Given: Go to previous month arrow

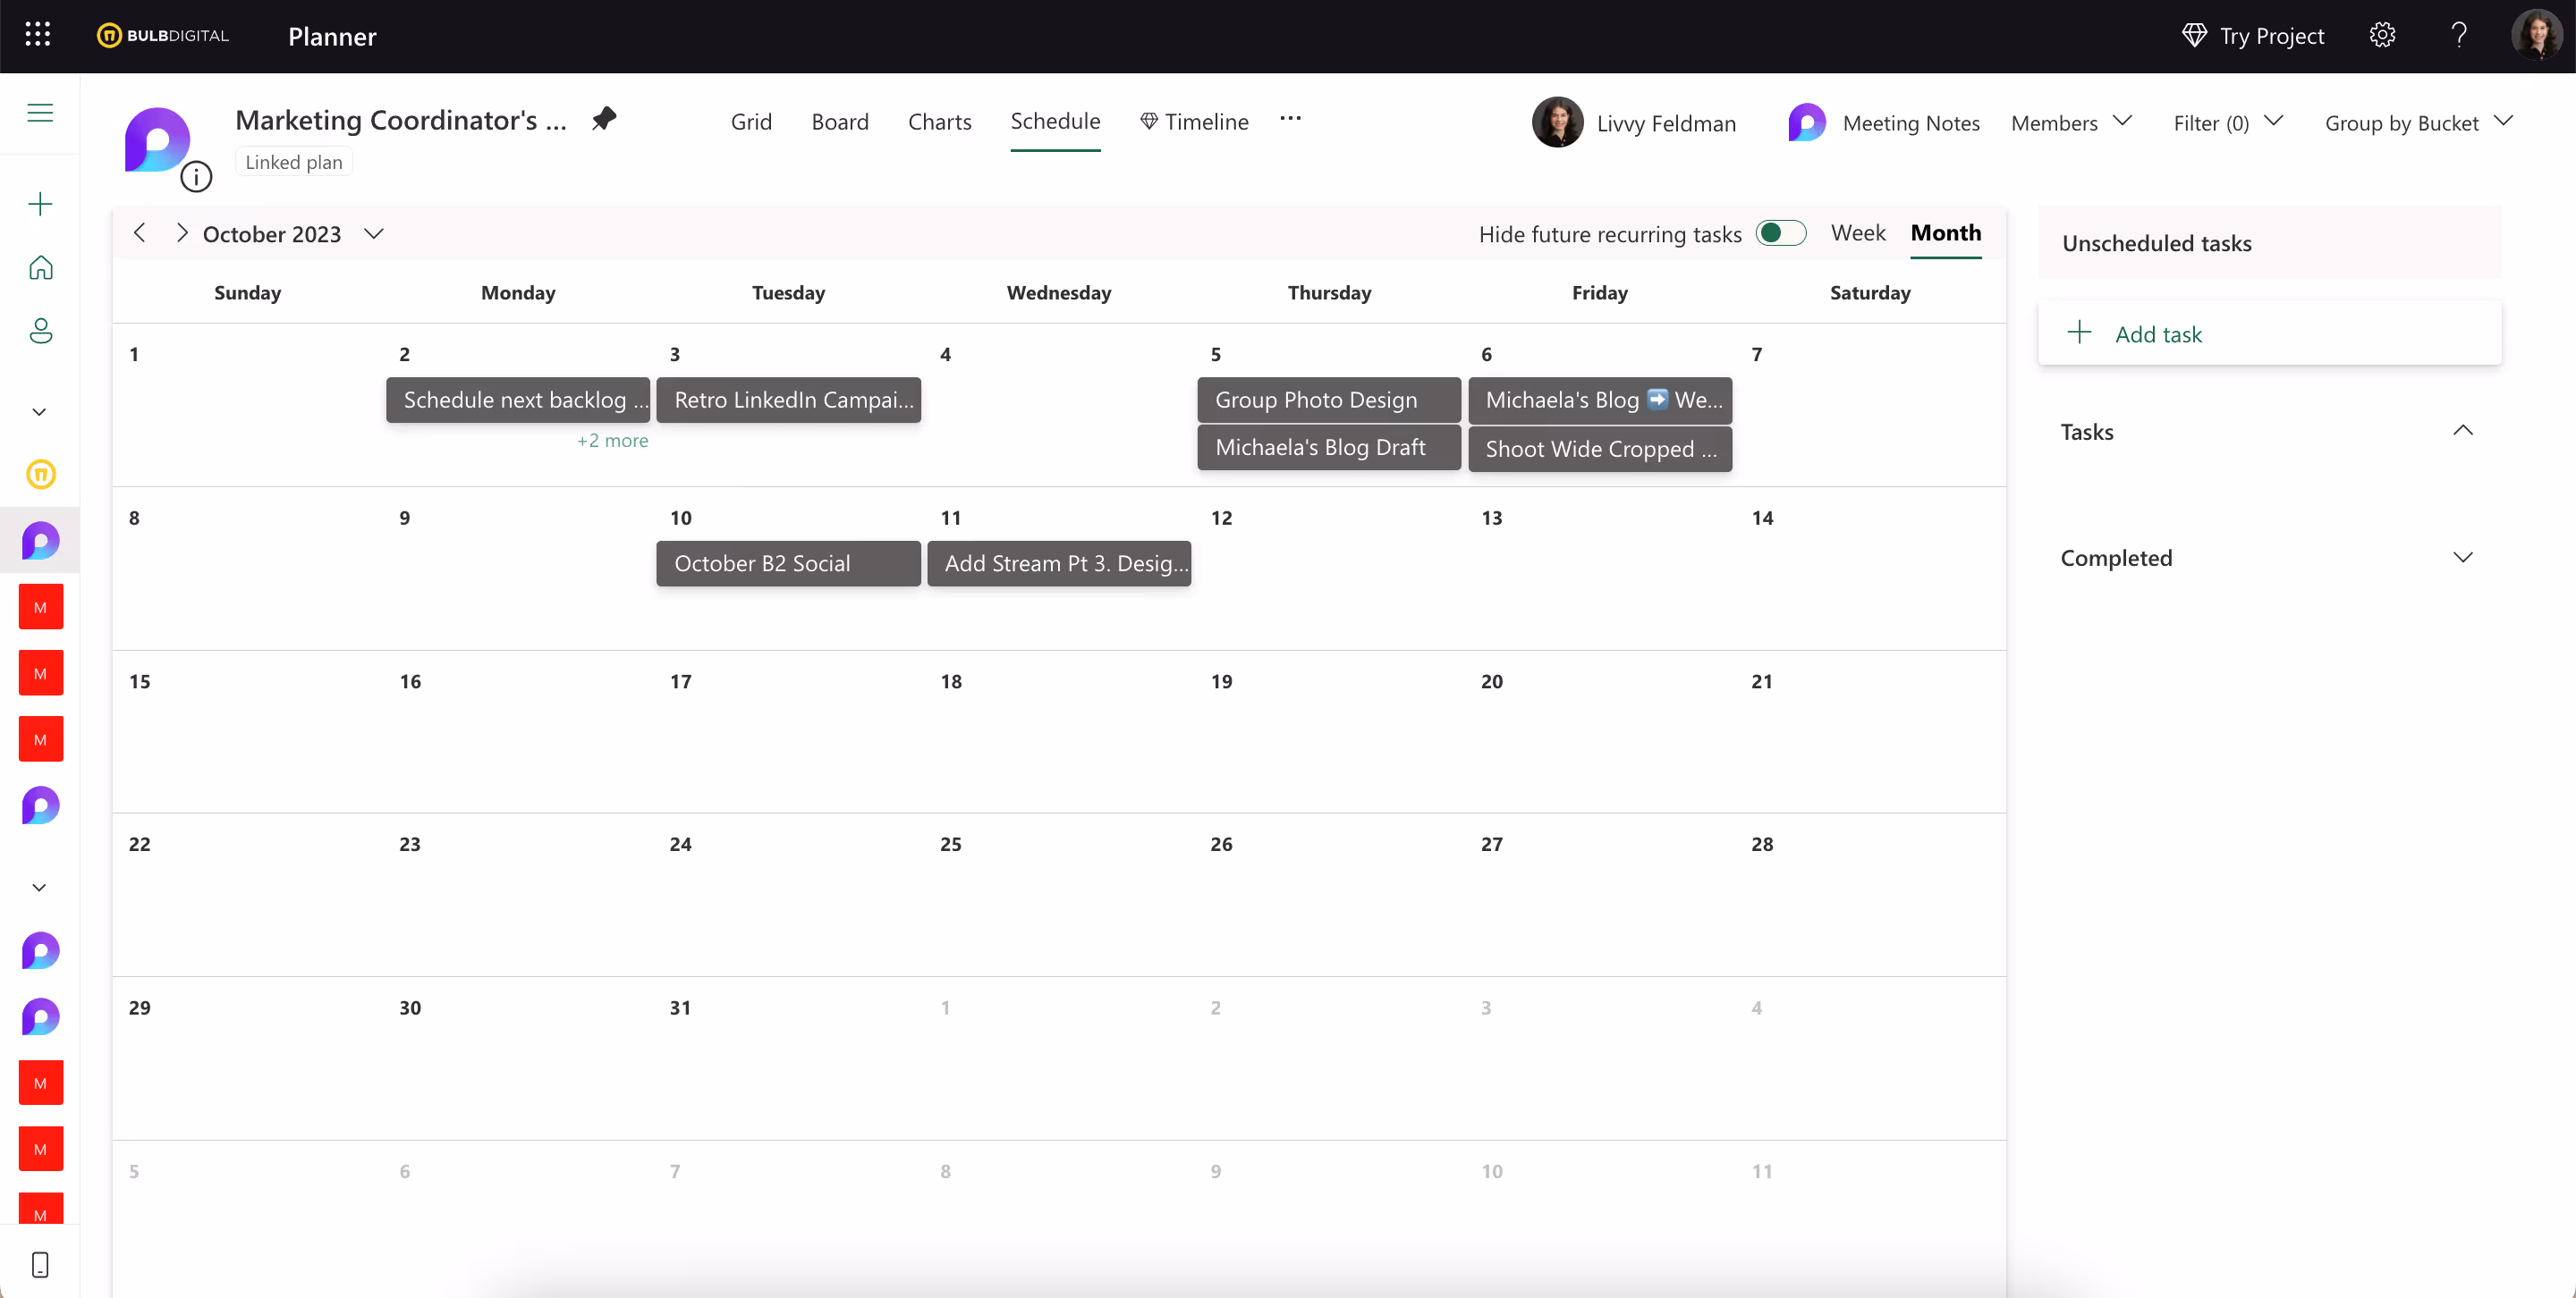Looking at the screenshot, I should [x=140, y=232].
